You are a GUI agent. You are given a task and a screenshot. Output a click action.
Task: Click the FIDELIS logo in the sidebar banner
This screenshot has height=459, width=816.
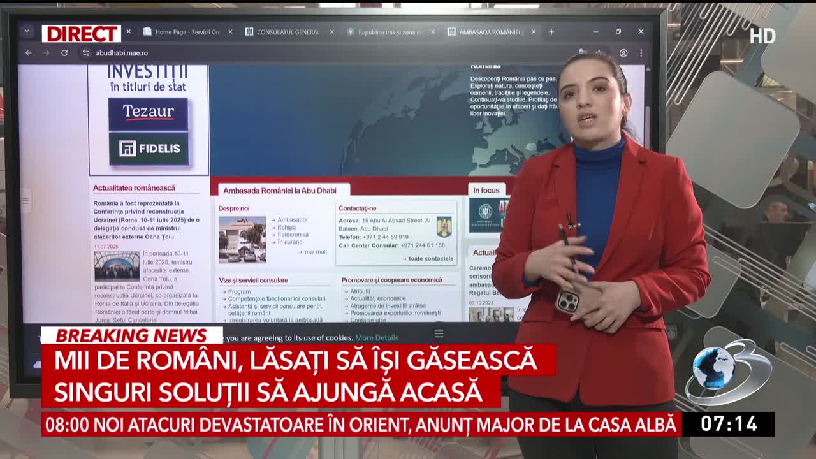point(150,148)
